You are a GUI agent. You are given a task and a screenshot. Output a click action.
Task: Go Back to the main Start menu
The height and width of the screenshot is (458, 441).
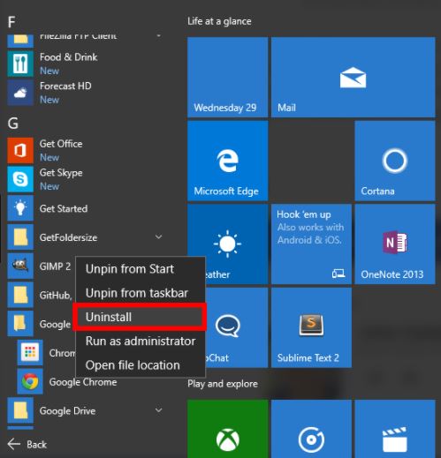tap(27, 444)
